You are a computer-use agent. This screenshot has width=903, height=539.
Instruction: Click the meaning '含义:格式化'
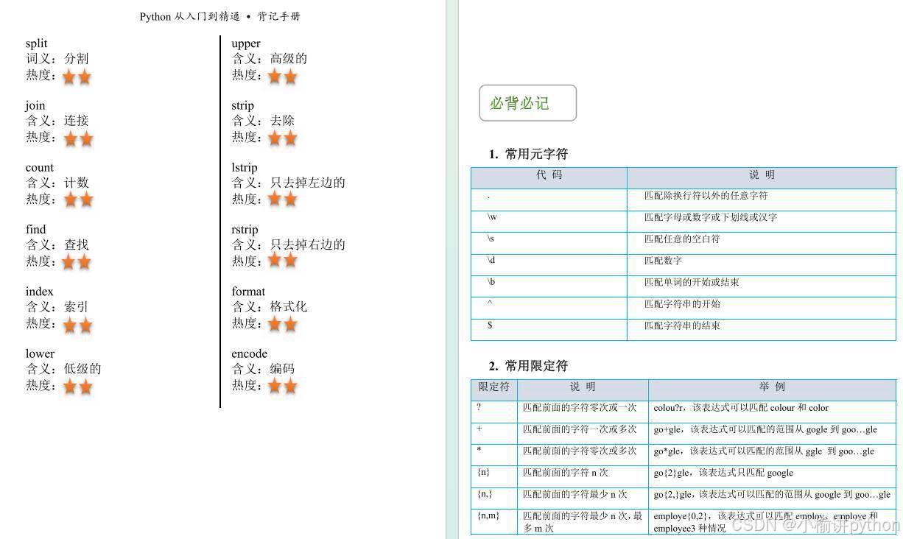coord(269,306)
